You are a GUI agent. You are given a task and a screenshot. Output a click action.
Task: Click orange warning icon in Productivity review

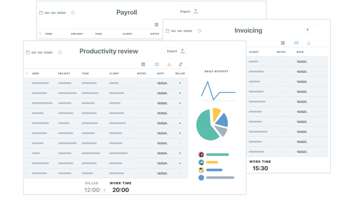point(169,64)
